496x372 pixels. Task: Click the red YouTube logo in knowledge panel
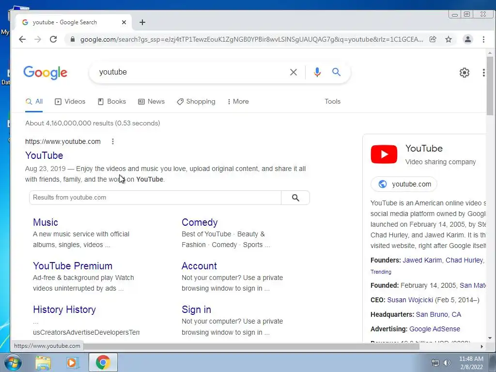point(384,154)
